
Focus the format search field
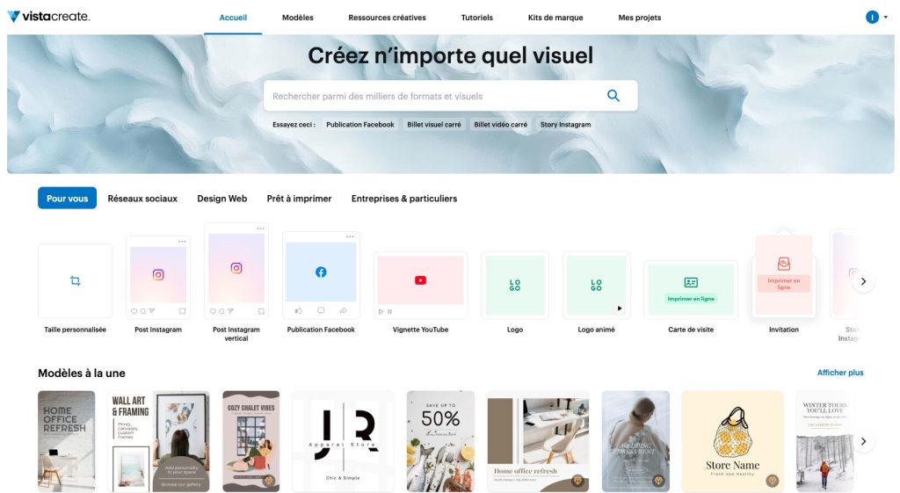click(431, 96)
